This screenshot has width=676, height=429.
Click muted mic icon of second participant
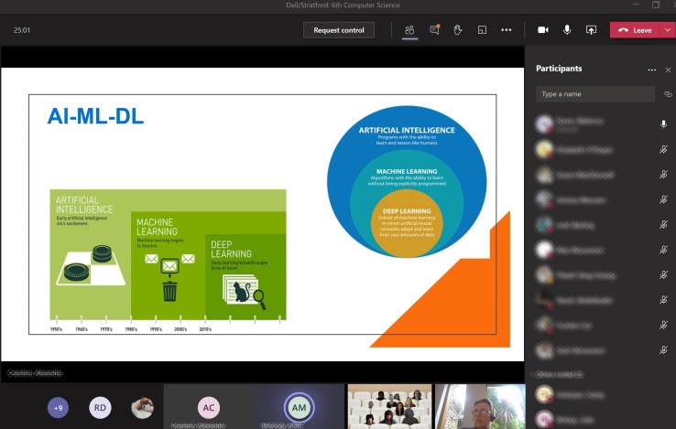pos(663,148)
